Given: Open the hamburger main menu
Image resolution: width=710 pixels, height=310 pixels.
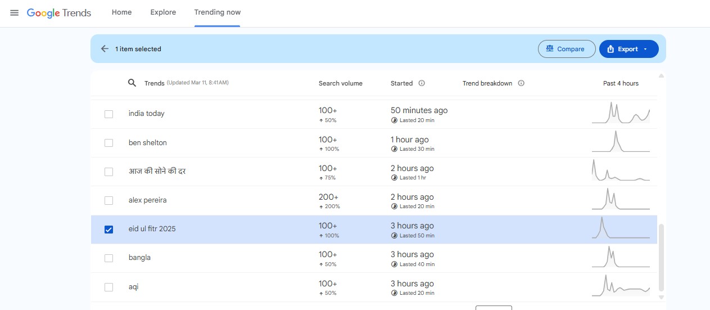Looking at the screenshot, I should click(15, 13).
